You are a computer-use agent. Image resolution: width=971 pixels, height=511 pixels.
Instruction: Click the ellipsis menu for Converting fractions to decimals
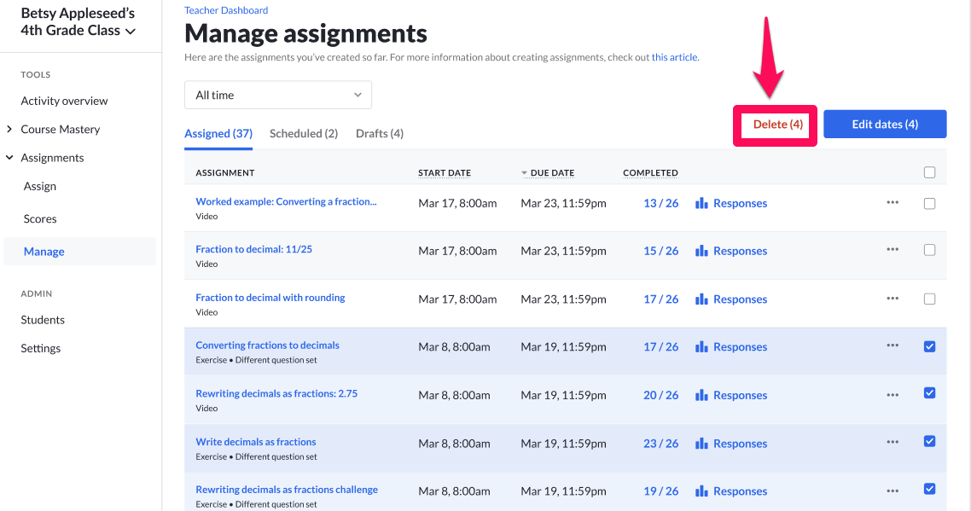pos(893,346)
